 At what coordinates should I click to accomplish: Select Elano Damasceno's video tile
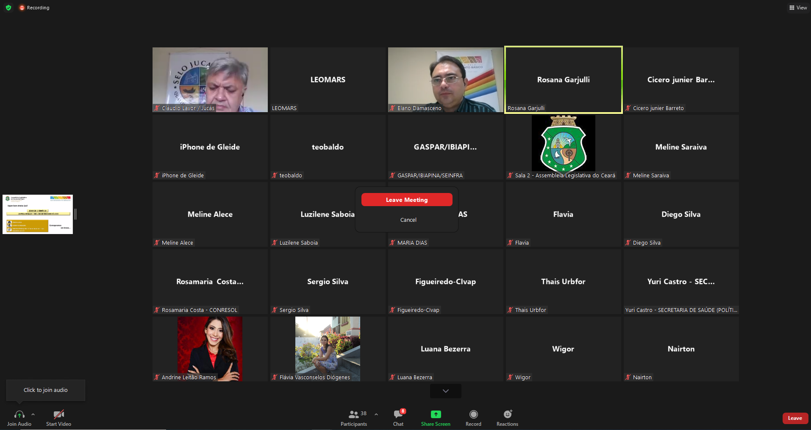(x=445, y=80)
